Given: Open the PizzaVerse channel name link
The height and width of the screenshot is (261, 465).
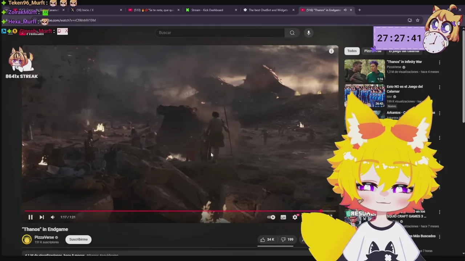Looking at the screenshot, I should [x=44, y=237].
